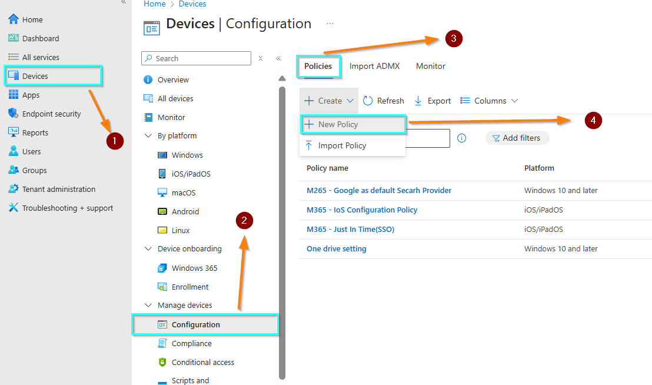Click the Endpoint security shield icon
The image size is (652, 385).
click(x=14, y=113)
